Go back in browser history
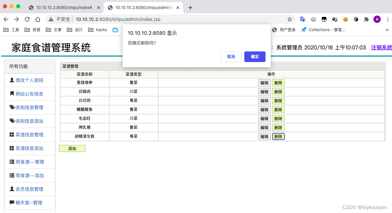This screenshot has height=213, width=392. coord(6,19)
